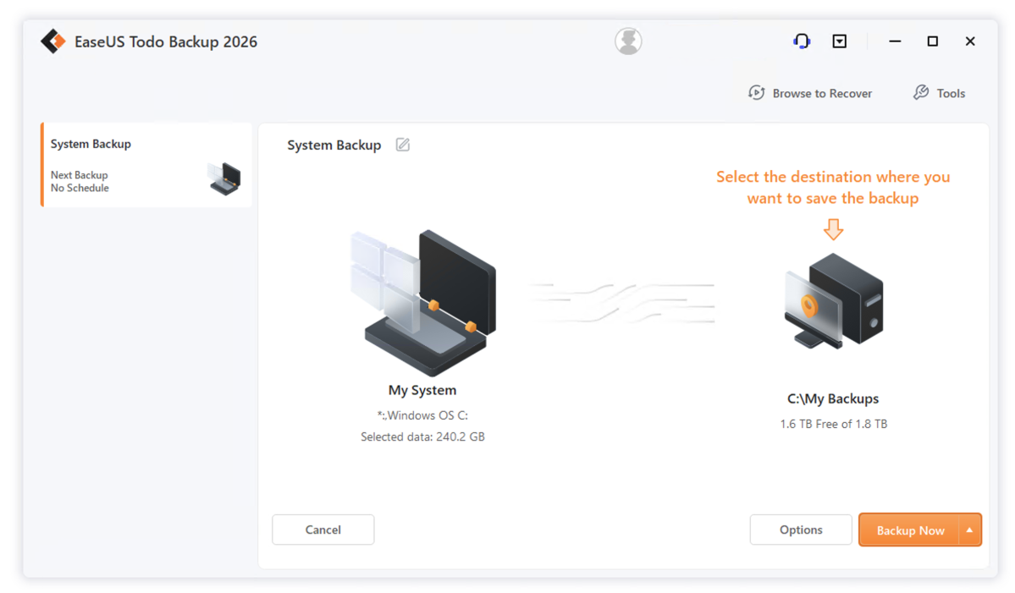Screen dimensions: 1015x593
Task: Open the Tools menu
Action: click(x=940, y=93)
